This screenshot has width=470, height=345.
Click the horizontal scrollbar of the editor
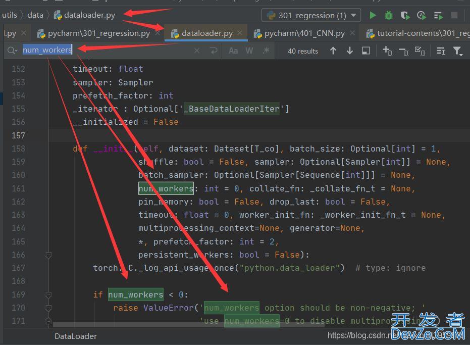[189, 325]
